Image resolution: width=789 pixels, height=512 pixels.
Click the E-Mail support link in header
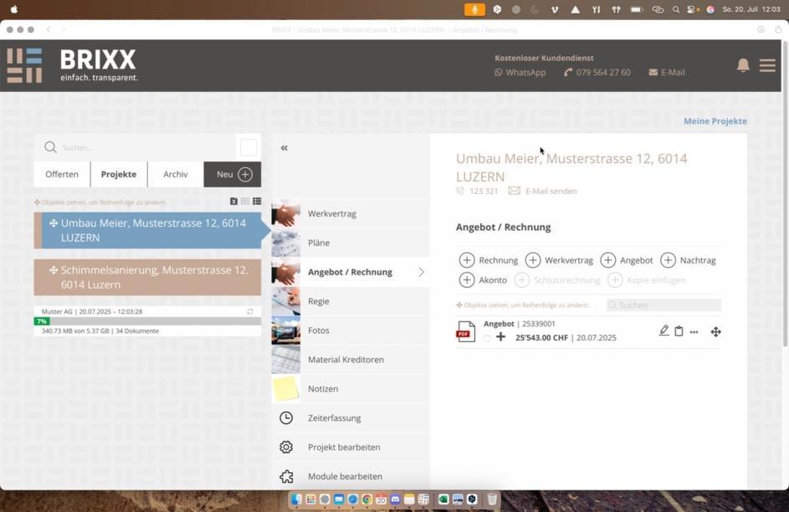pyautogui.click(x=667, y=73)
